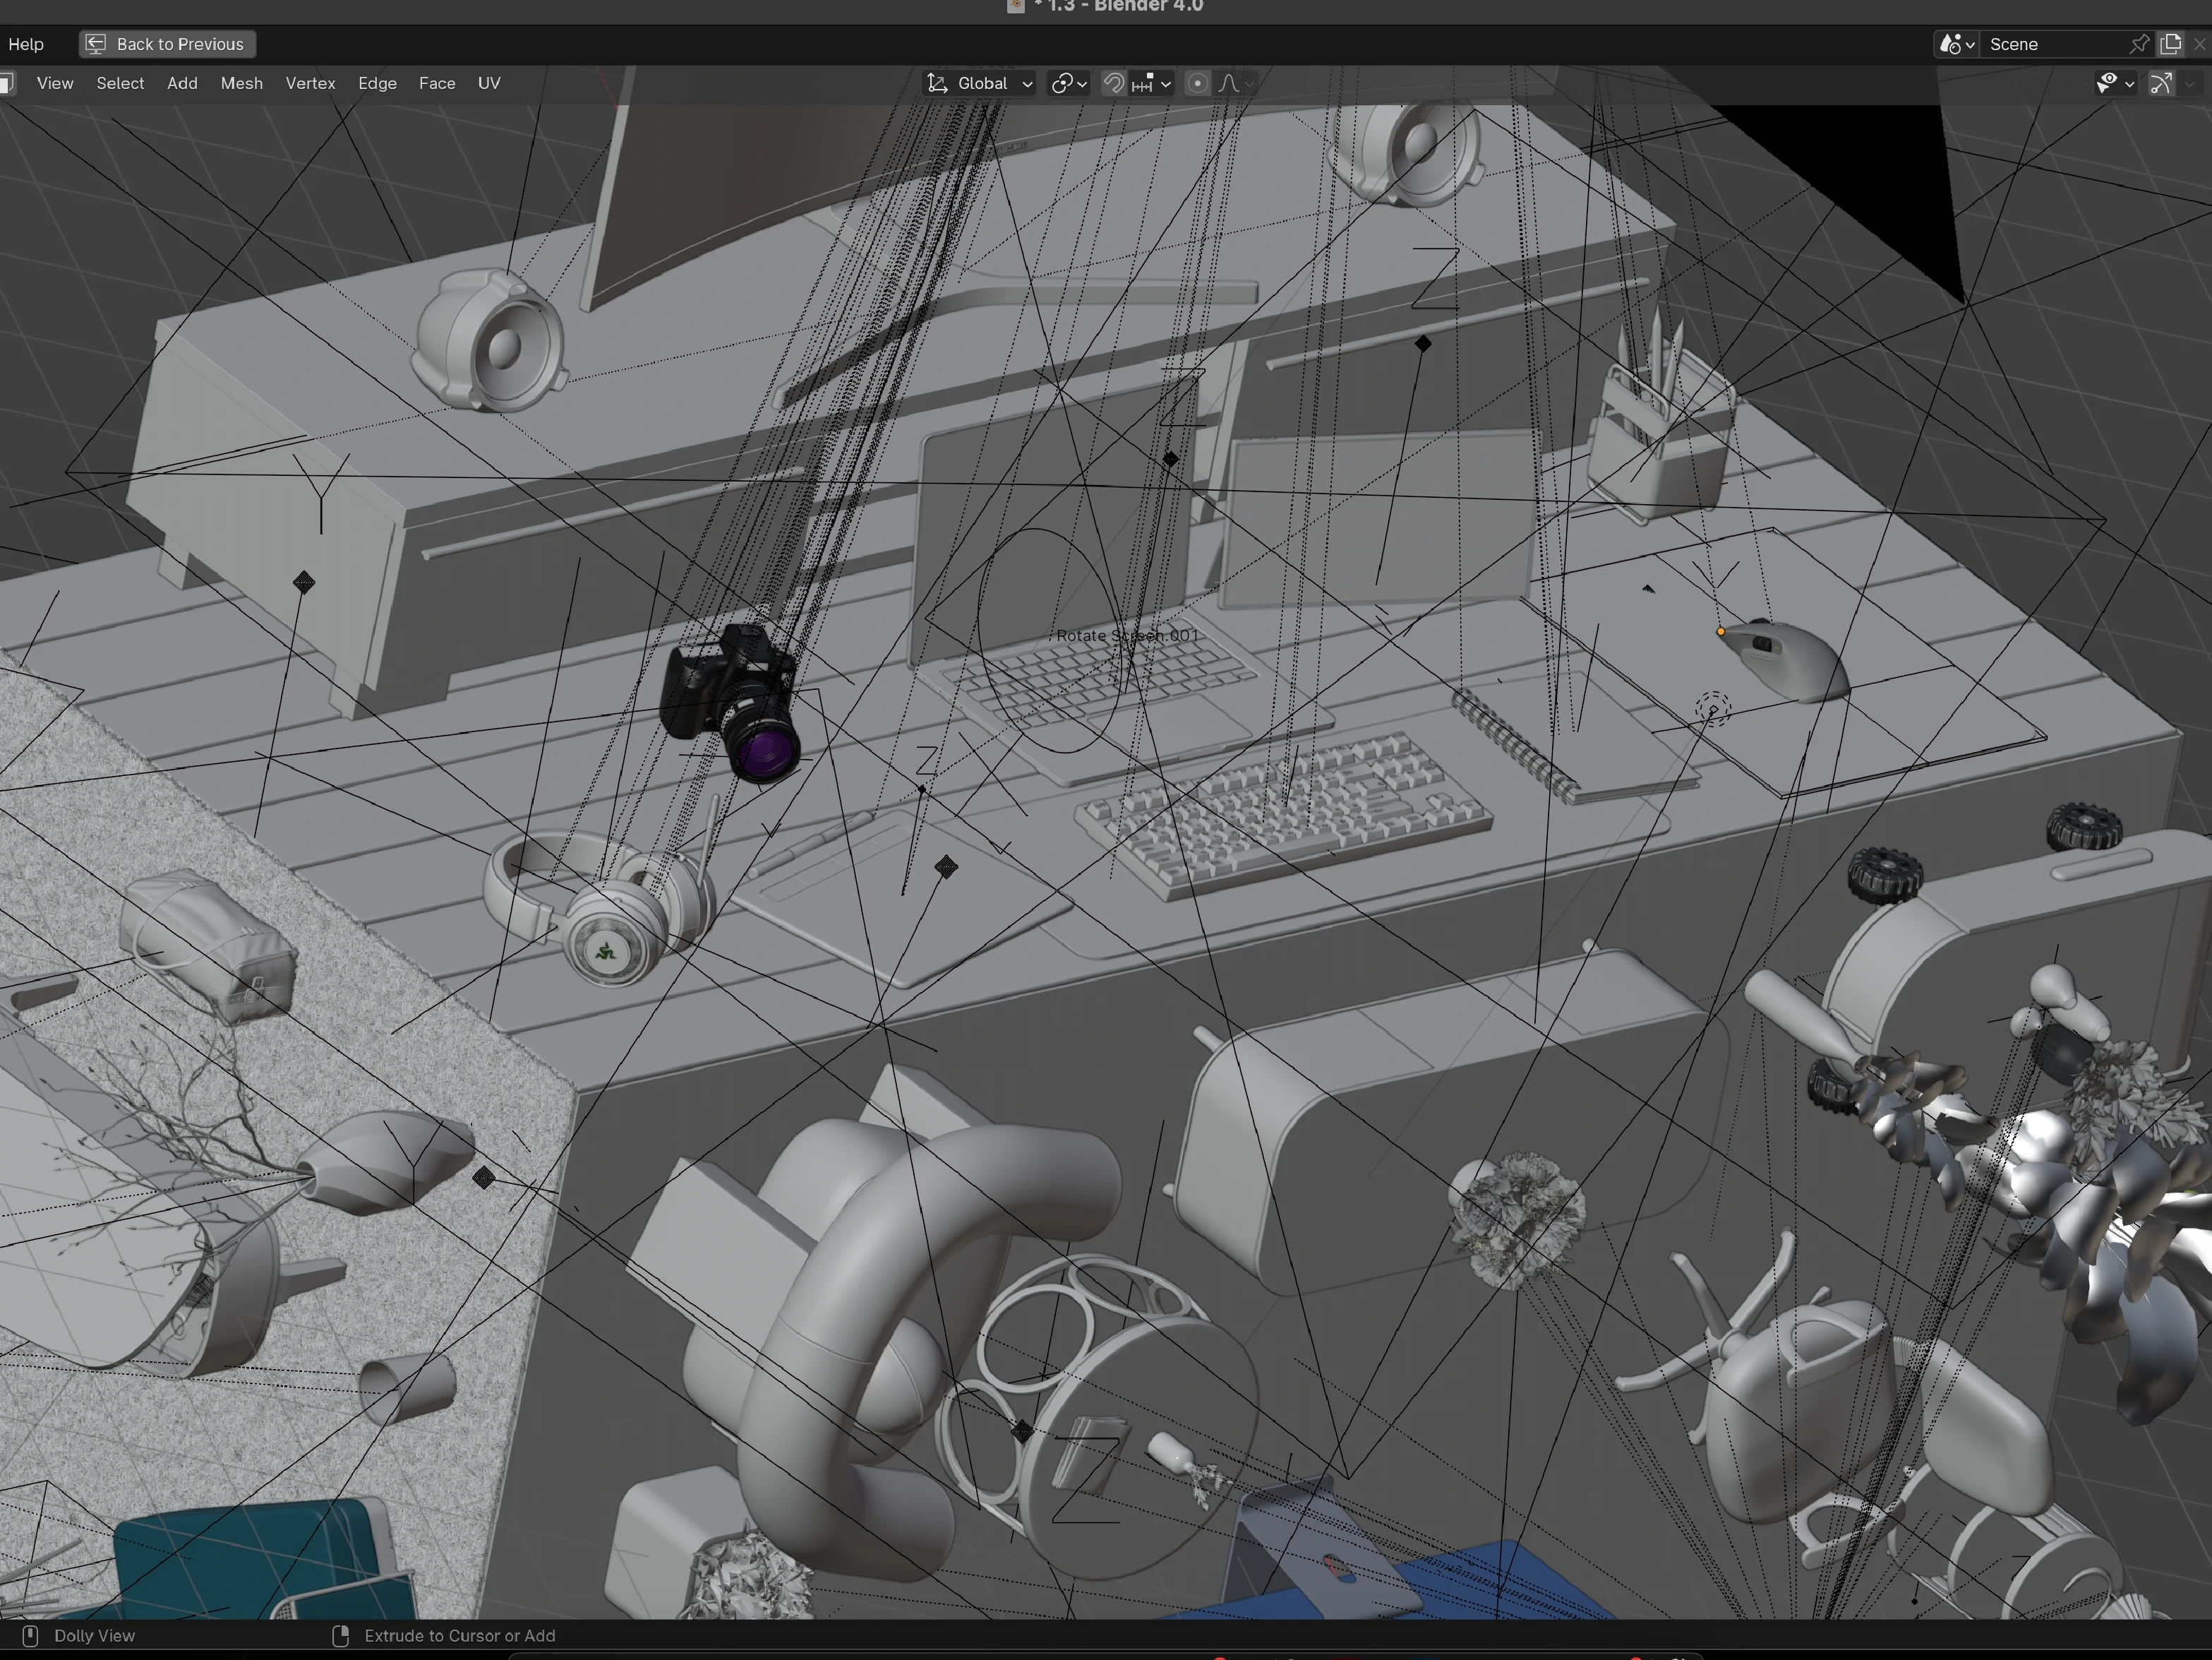The height and width of the screenshot is (1660, 2212).
Task: Click the Dolly View mouse icon in status bar
Action: click(30, 1635)
